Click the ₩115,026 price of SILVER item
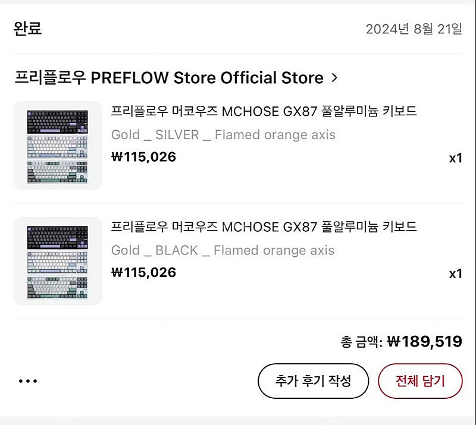 click(143, 157)
